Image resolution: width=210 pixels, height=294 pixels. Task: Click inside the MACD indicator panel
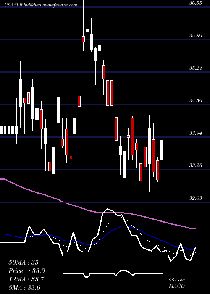coord(115,273)
